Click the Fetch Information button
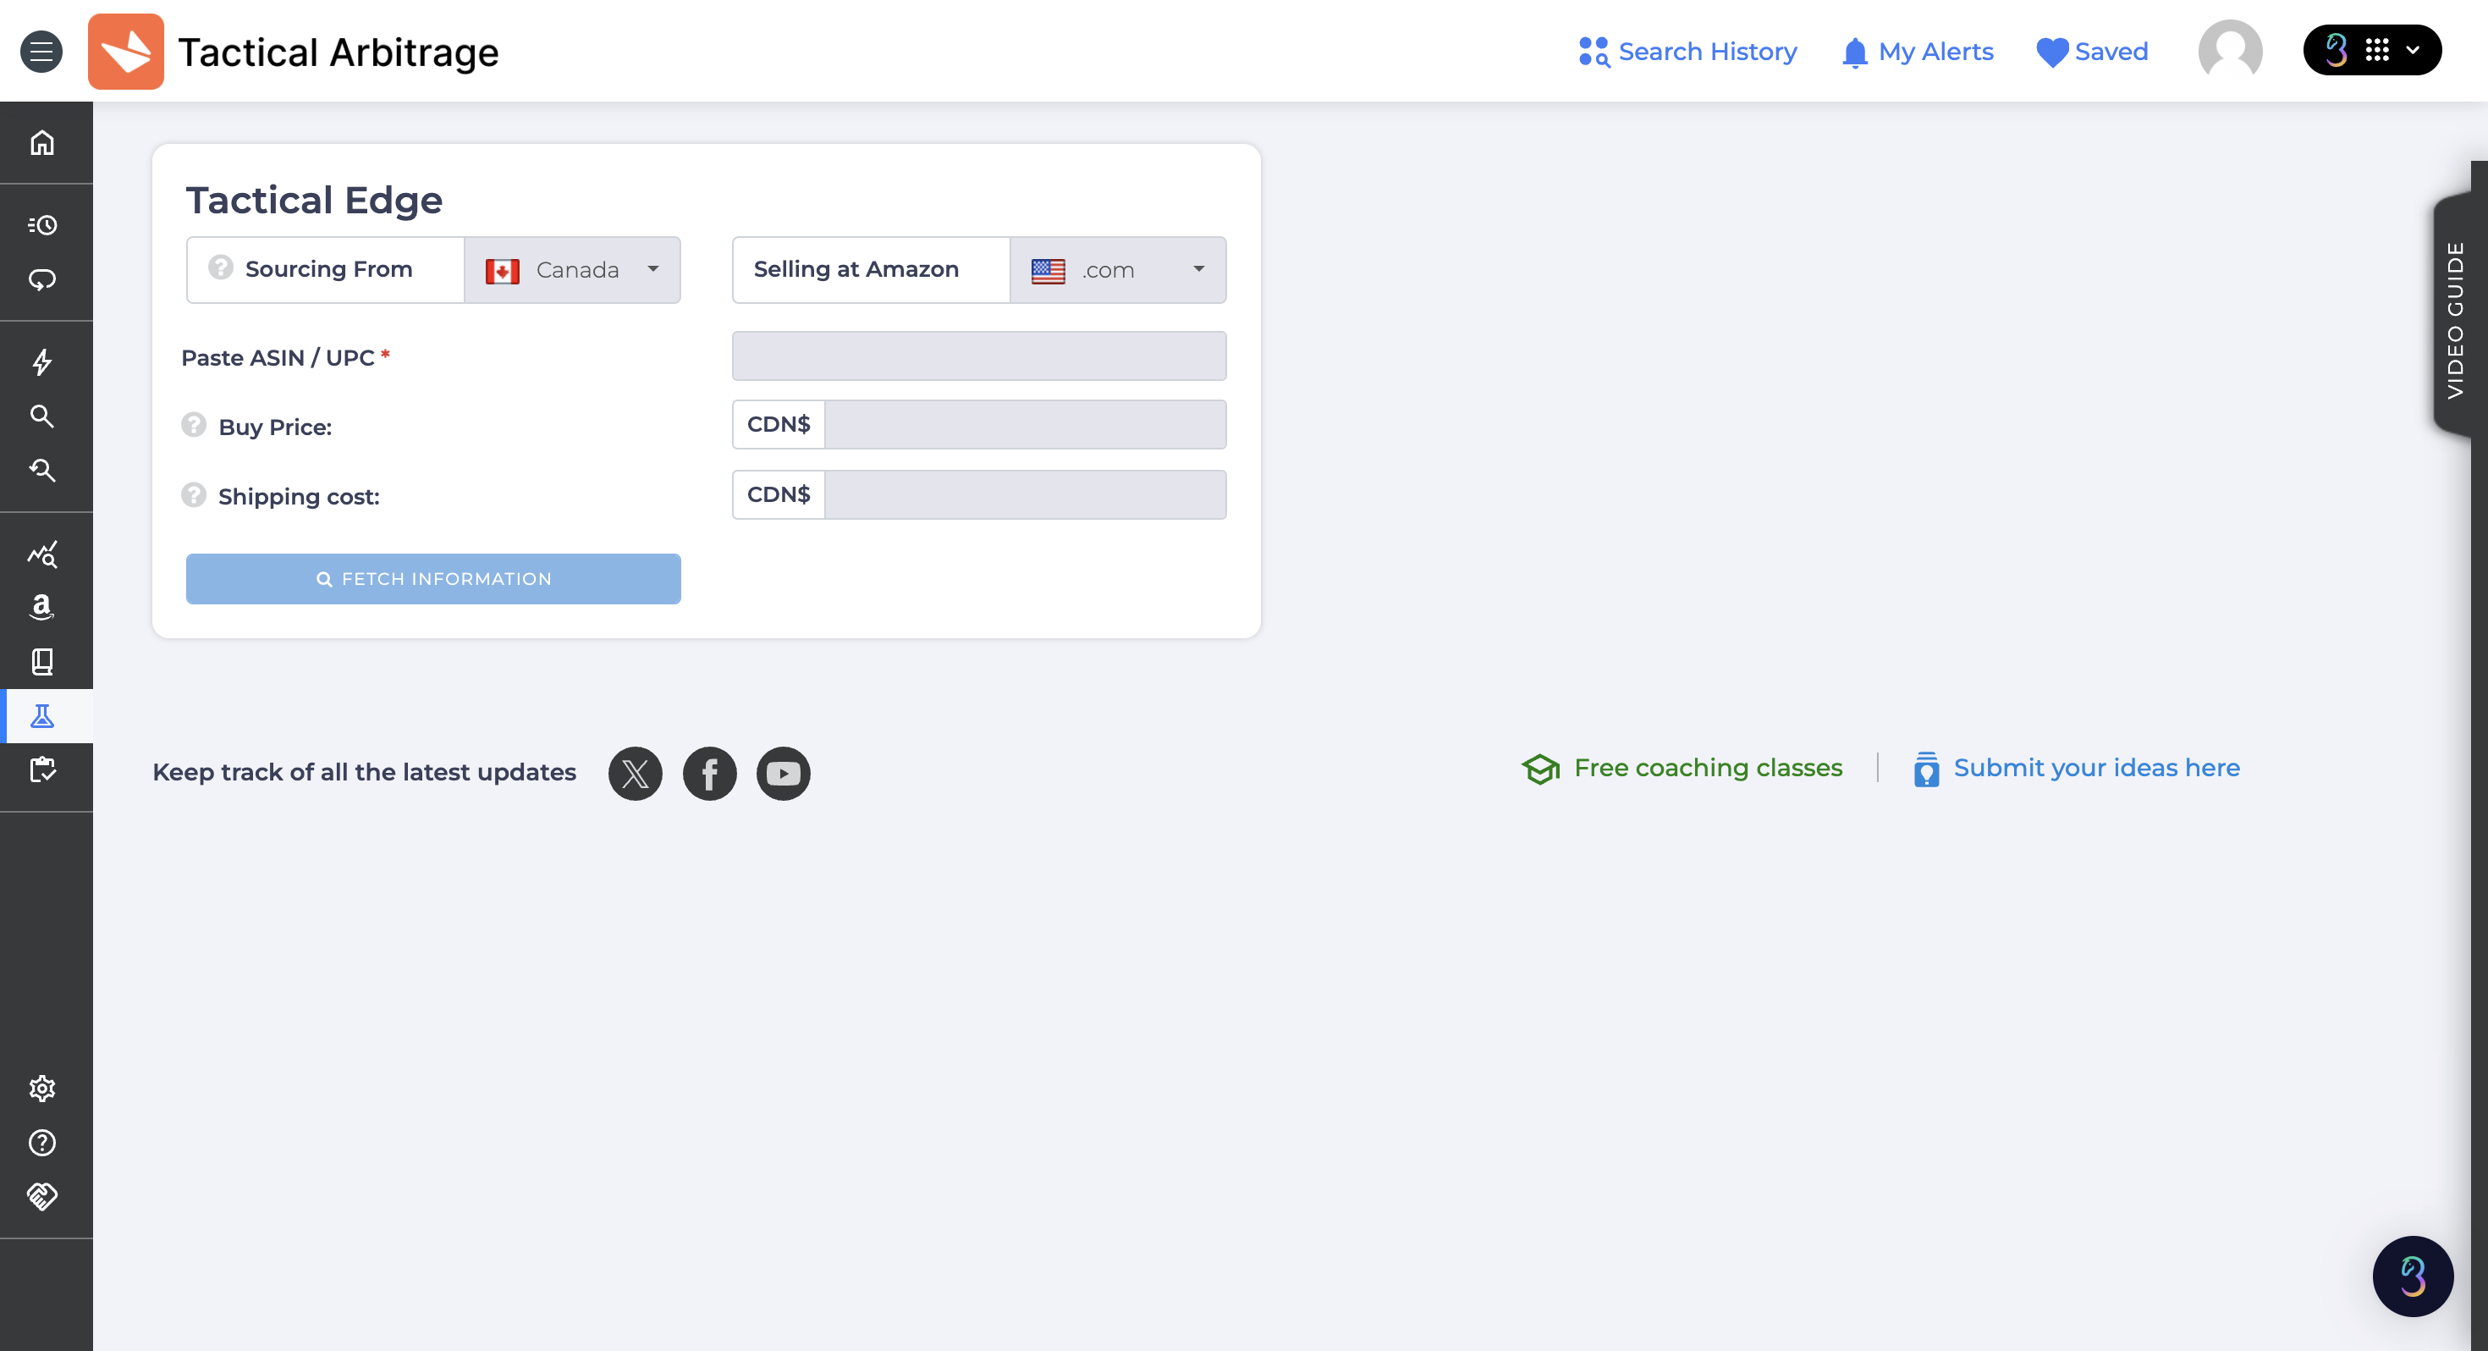 433,579
